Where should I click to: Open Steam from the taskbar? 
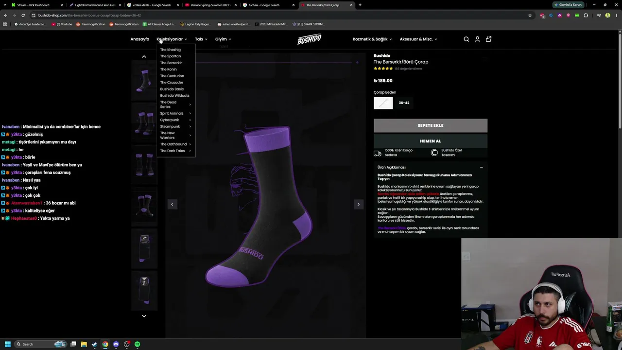[94, 344]
